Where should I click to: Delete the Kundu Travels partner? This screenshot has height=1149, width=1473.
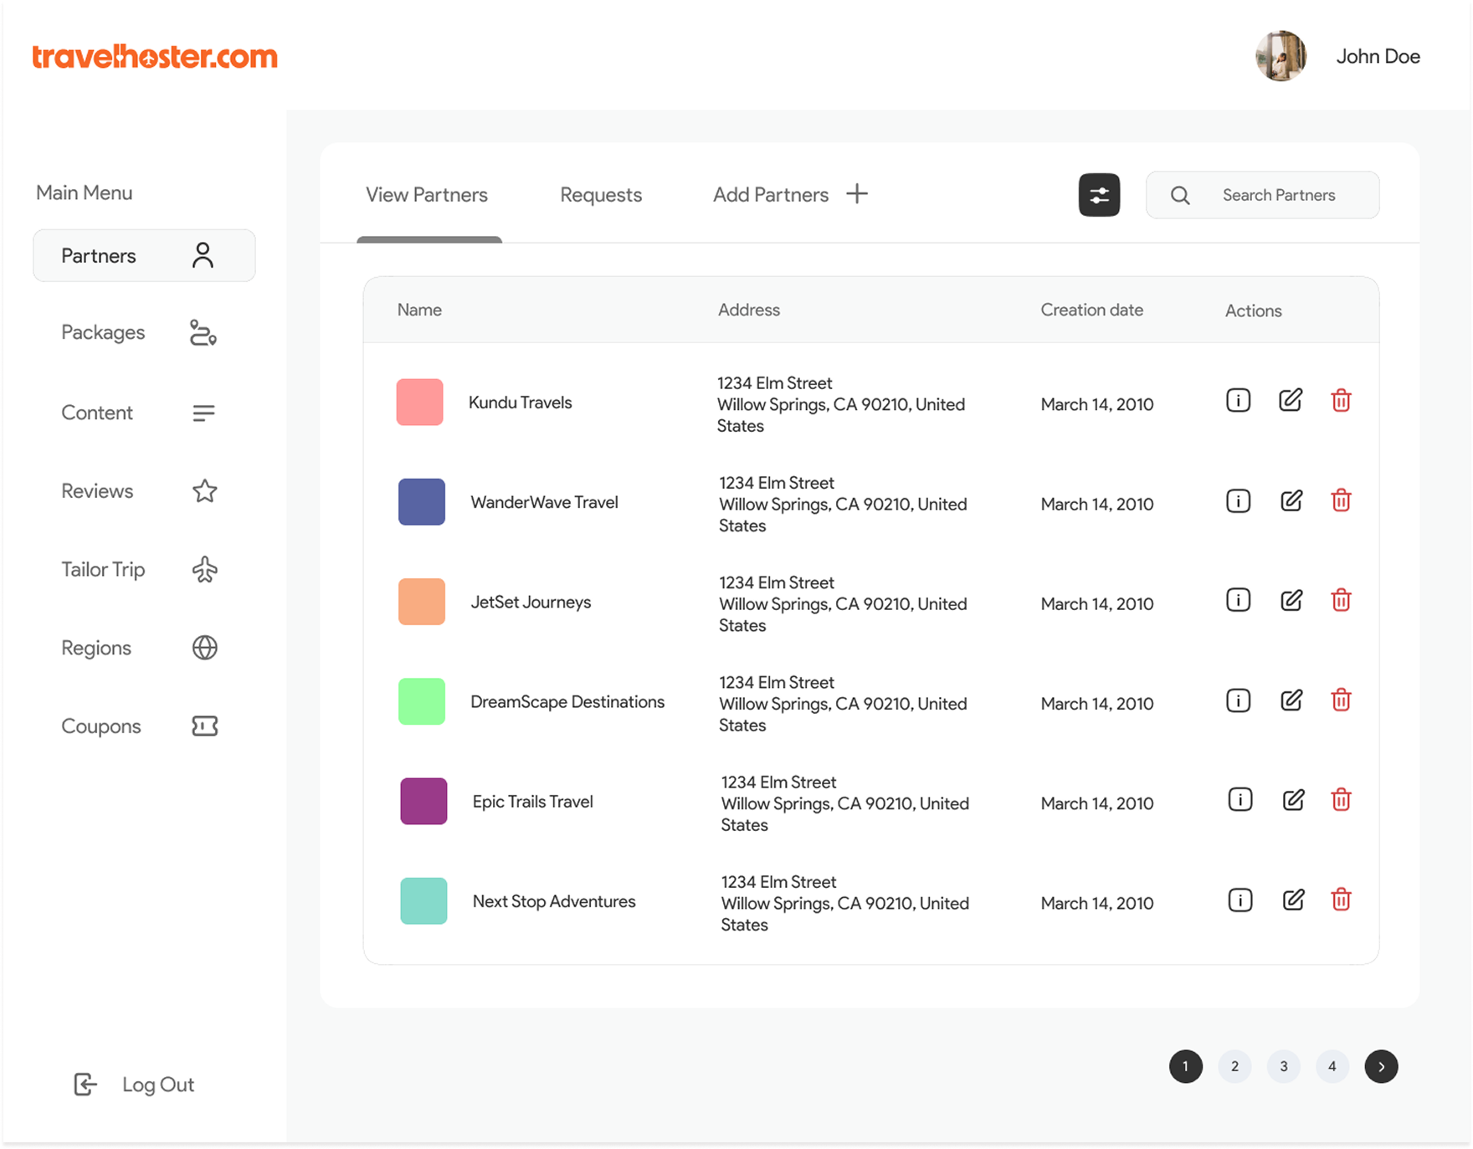(x=1341, y=401)
